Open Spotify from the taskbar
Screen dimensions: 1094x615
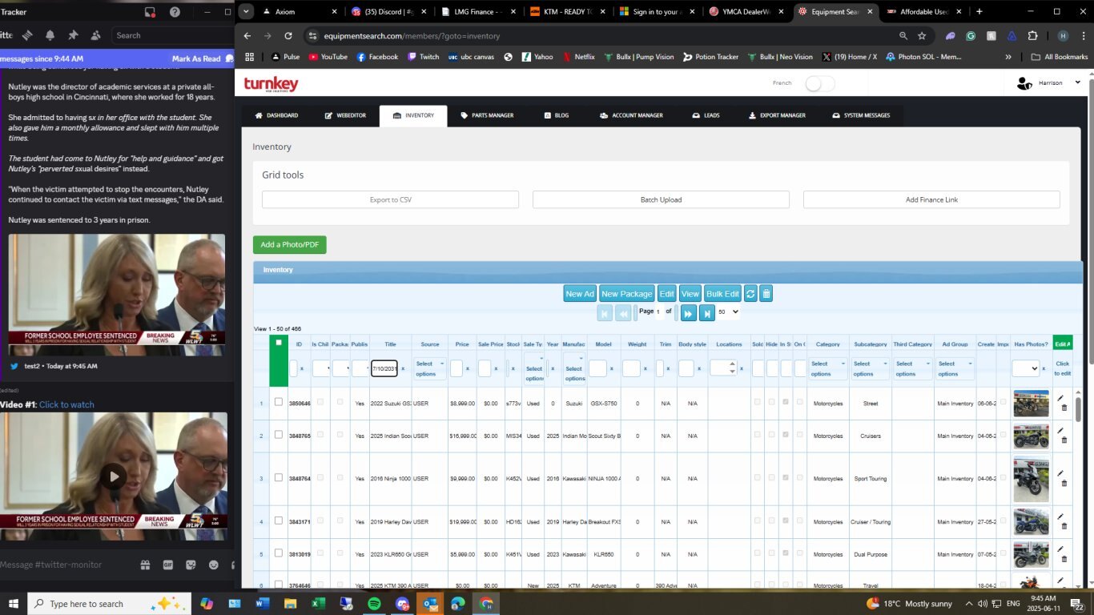(374, 604)
